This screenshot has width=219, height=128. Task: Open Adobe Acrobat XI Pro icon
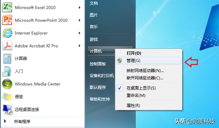click(x=7, y=46)
